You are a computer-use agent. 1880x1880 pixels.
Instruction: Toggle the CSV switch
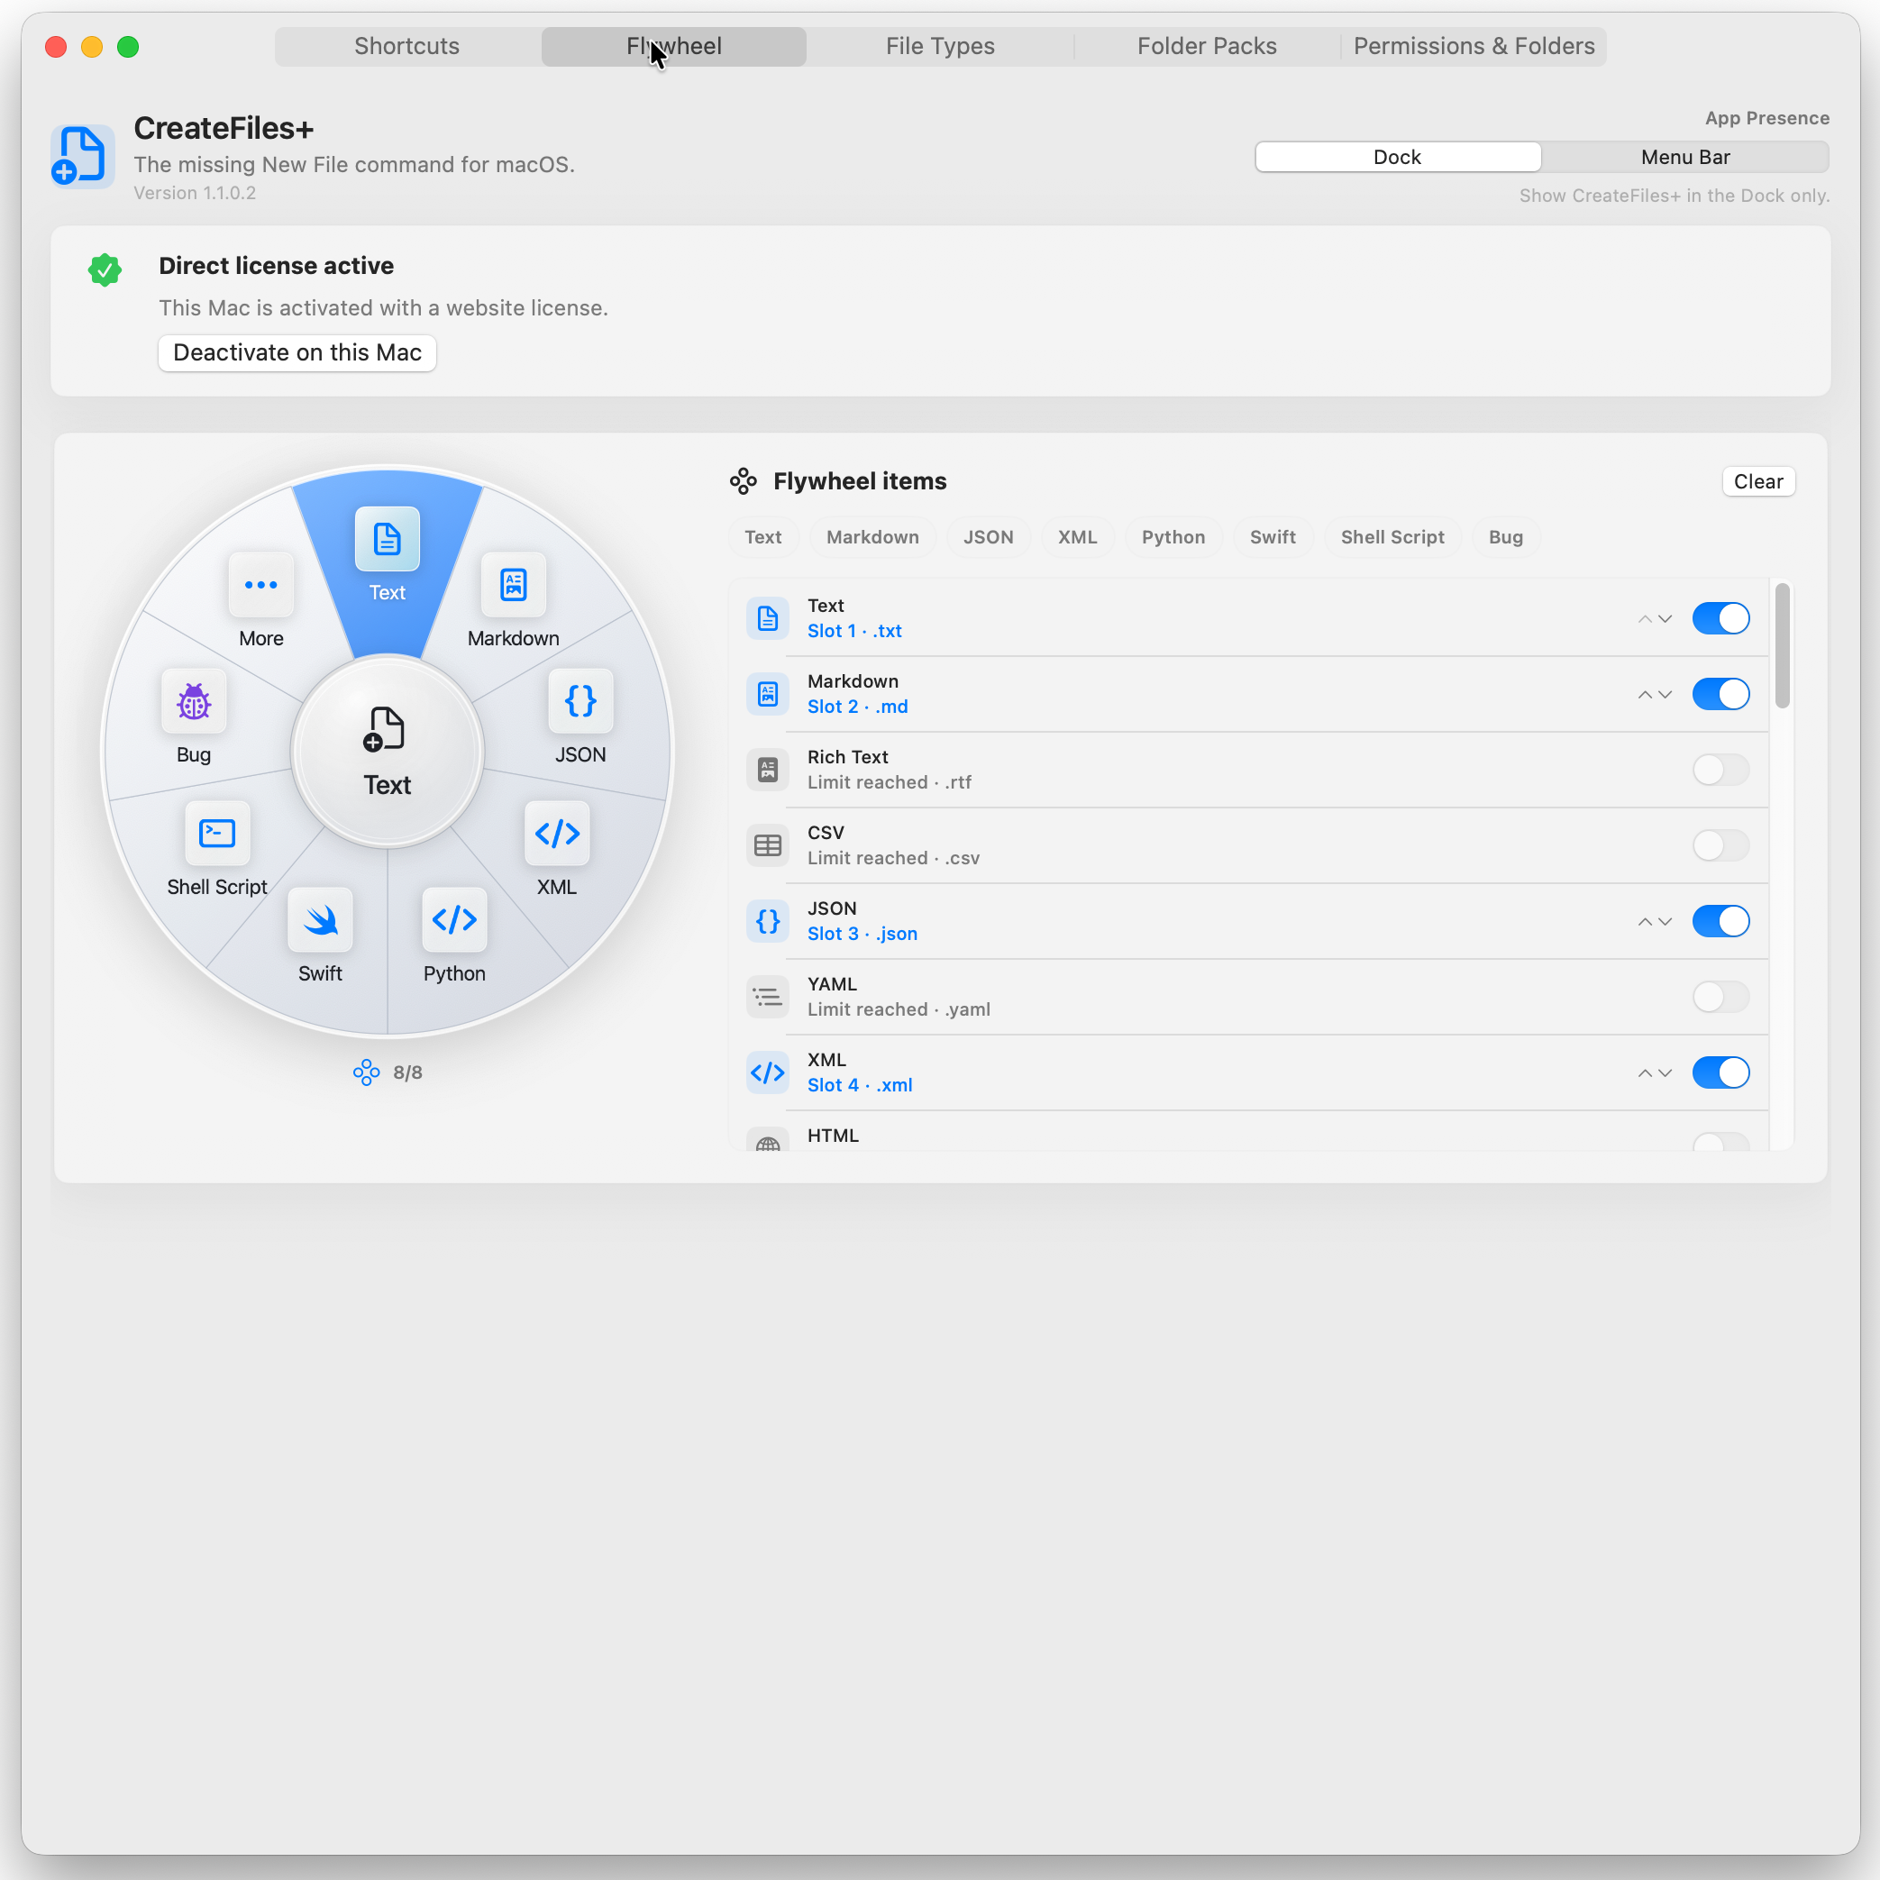[1720, 845]
